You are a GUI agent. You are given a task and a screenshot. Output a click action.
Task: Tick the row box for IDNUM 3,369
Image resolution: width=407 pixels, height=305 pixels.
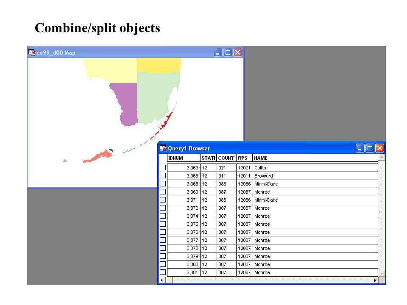coord(163,191)
